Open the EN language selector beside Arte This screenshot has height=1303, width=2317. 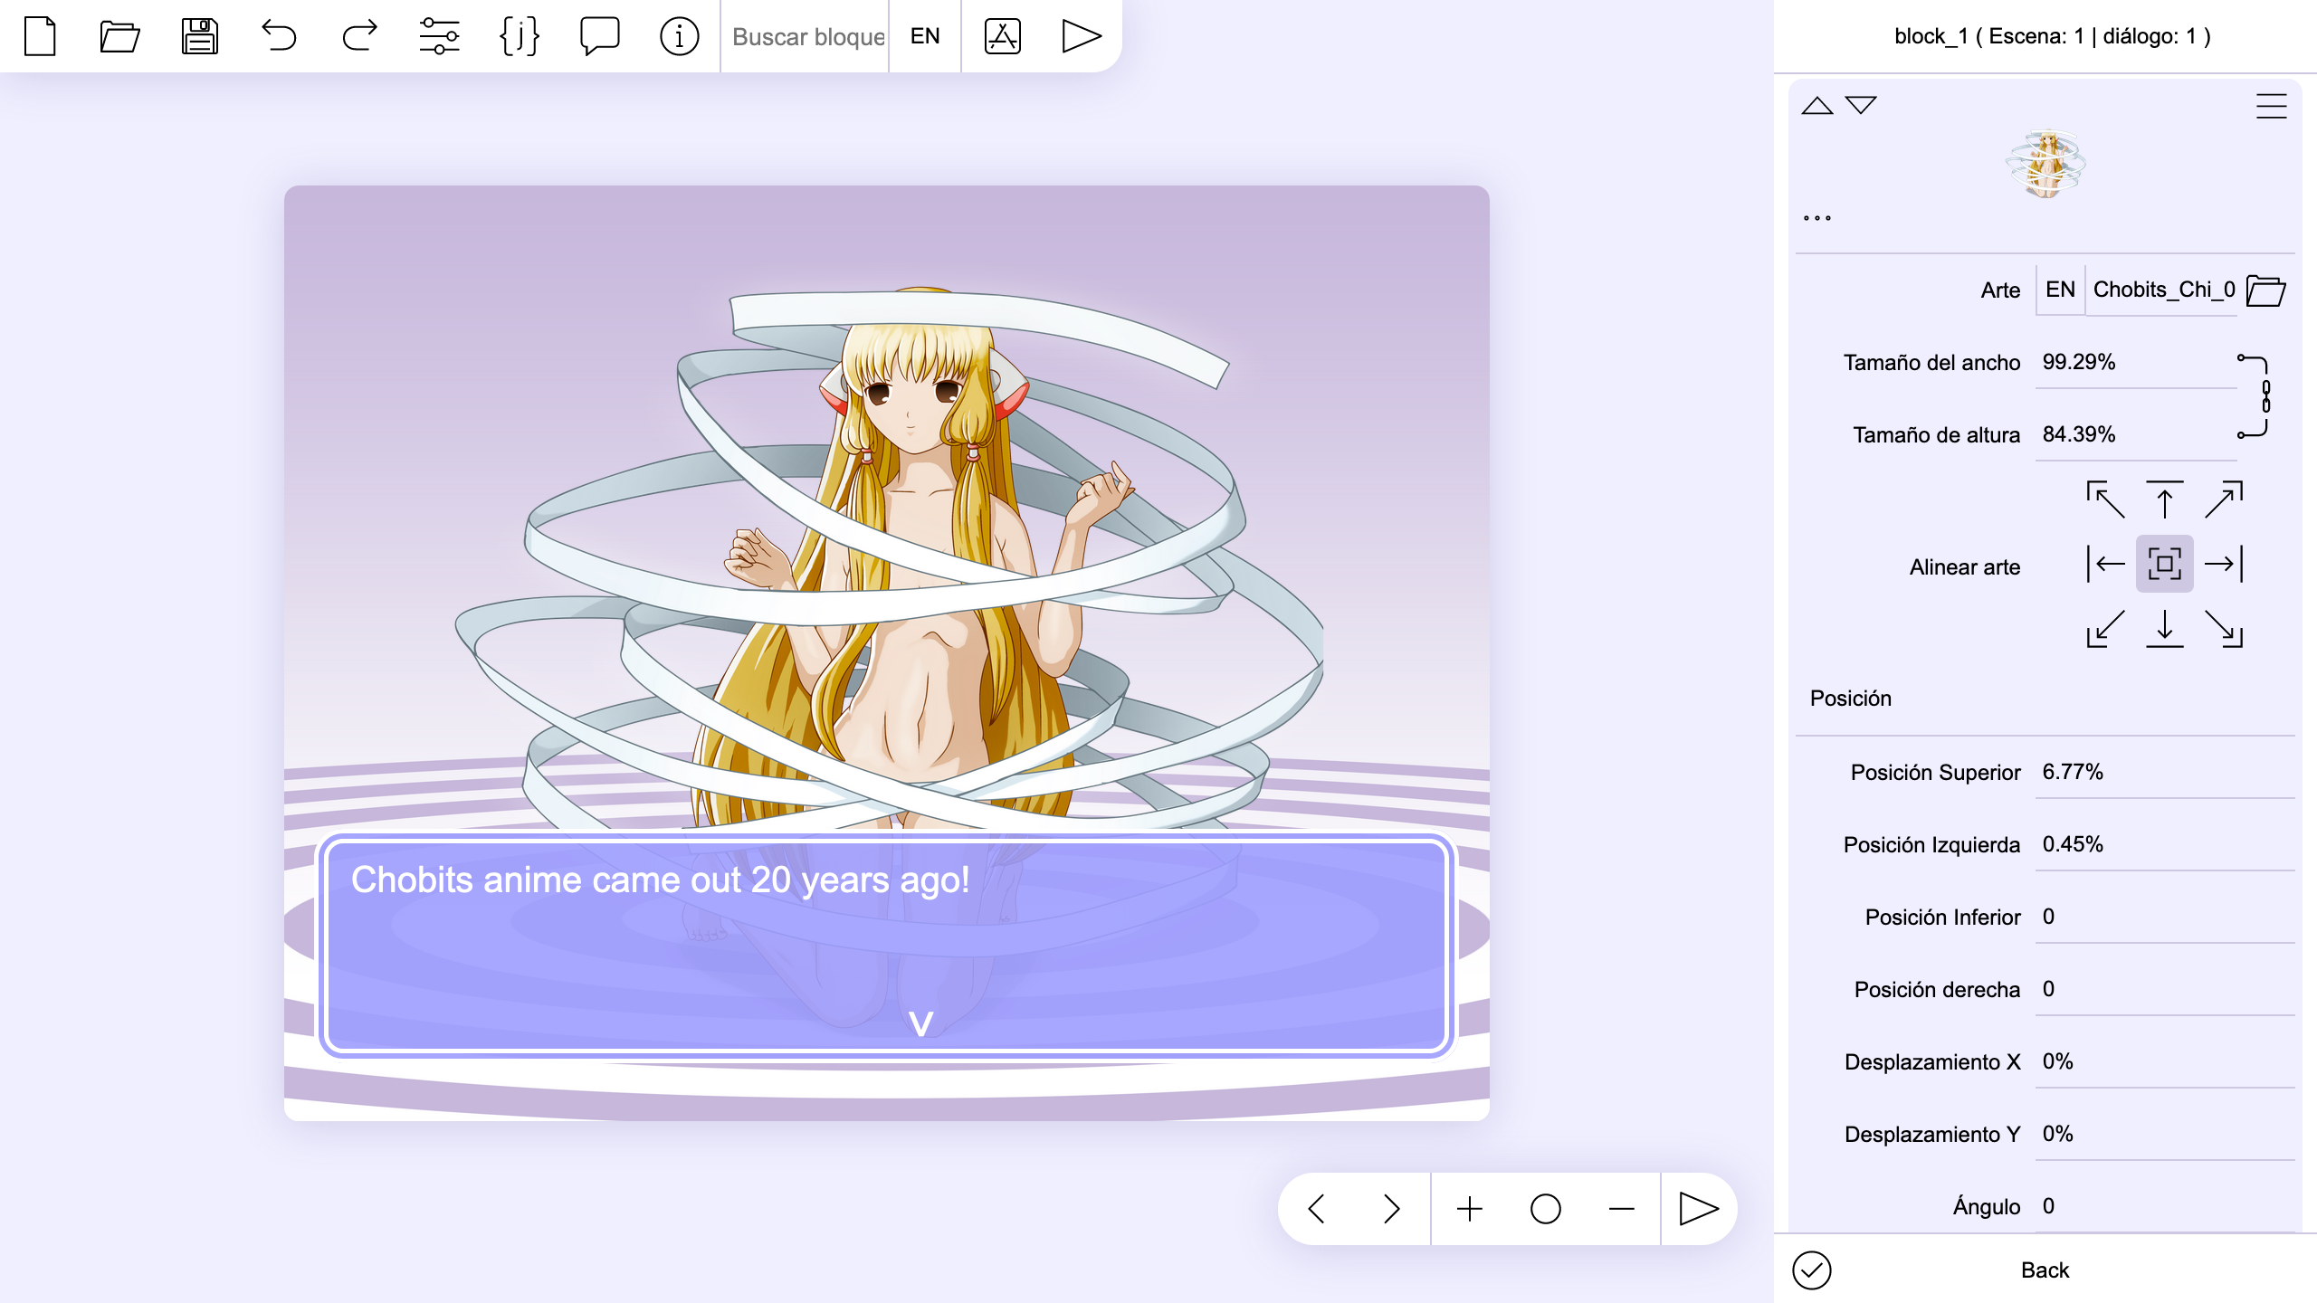(2060, 290)
